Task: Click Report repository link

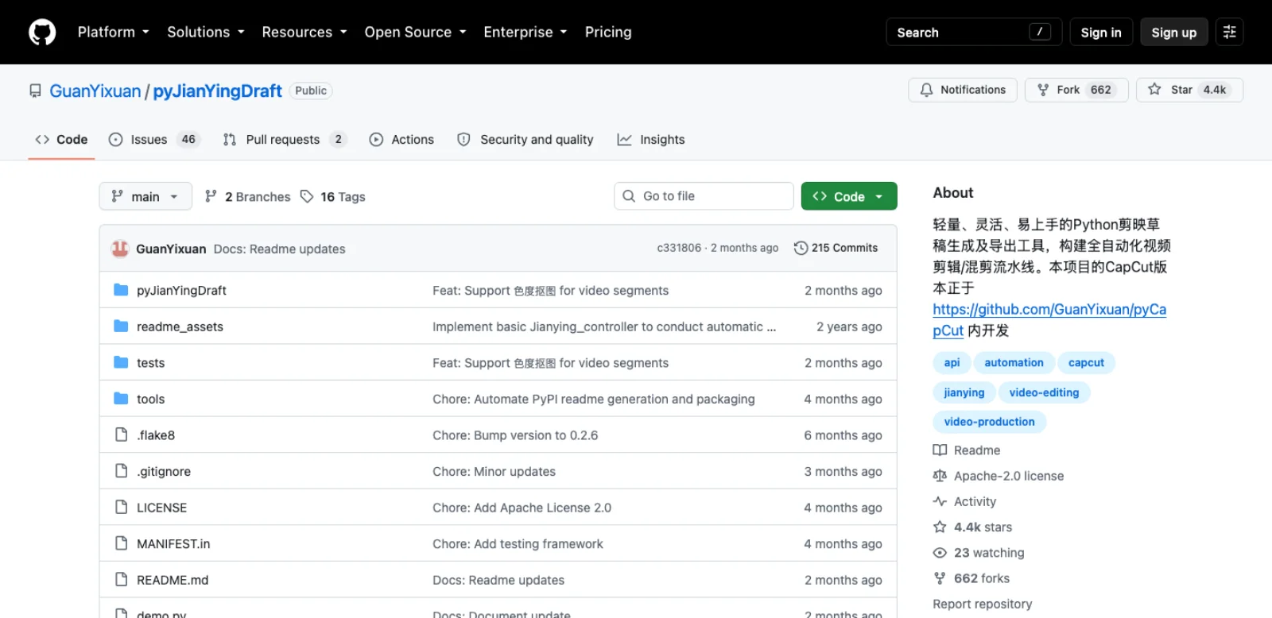Action: click(x=983, y=604)
